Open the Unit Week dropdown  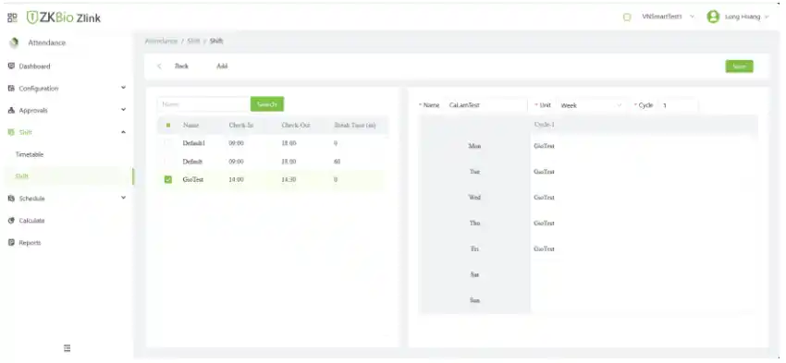(592, 105)
